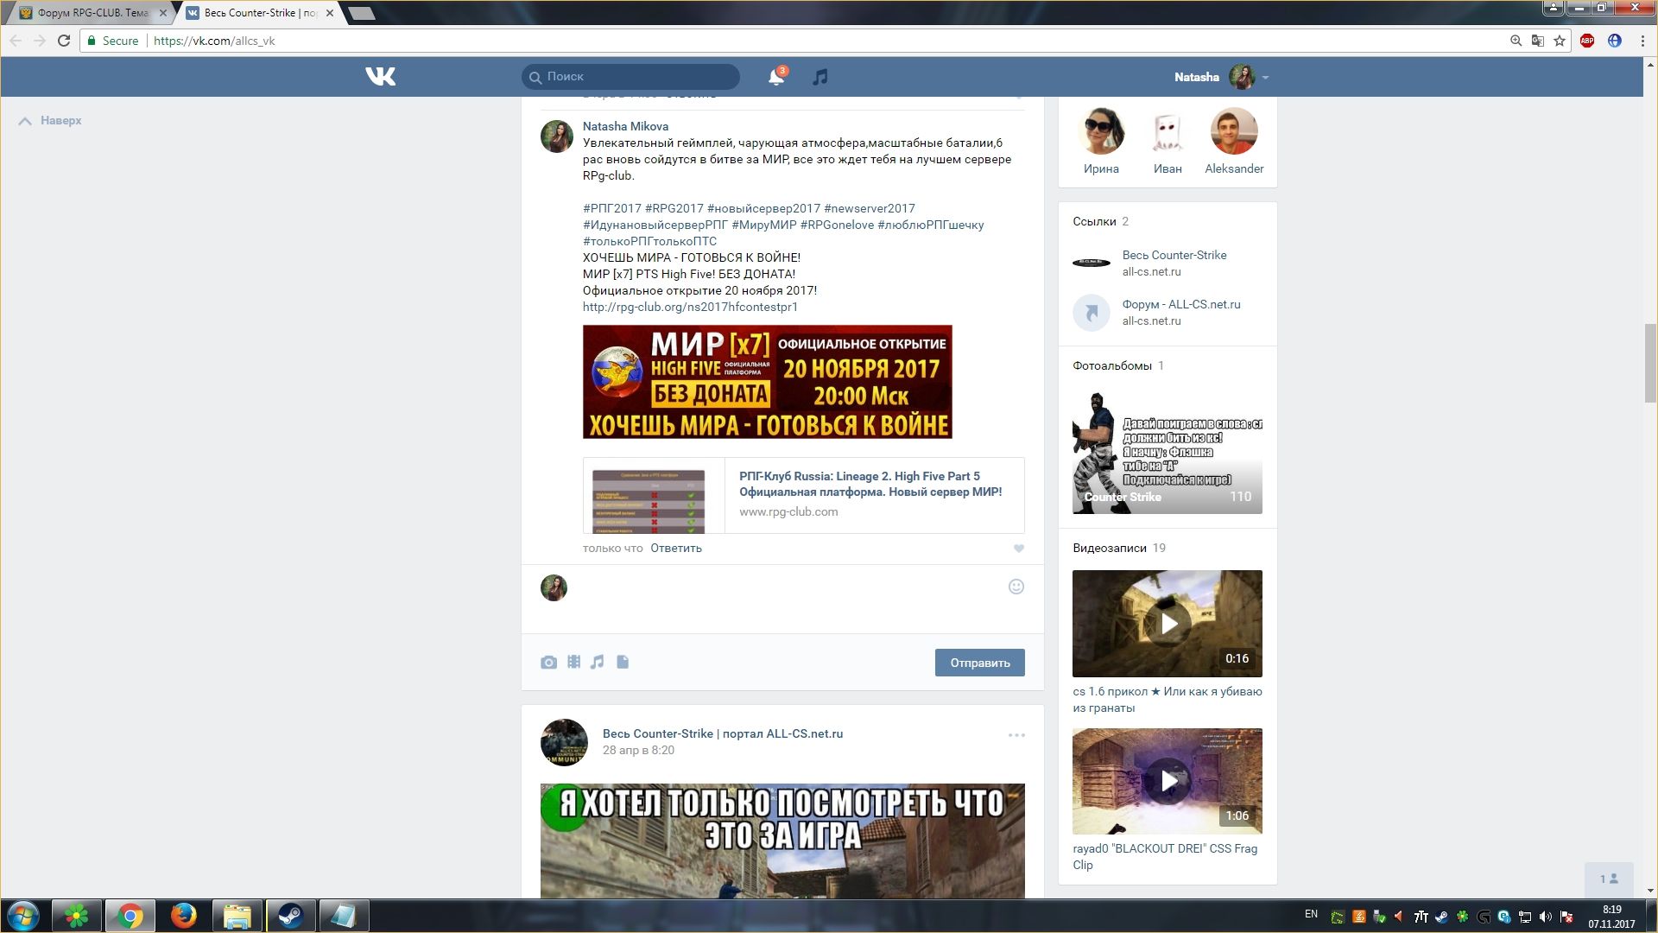Click the VK logo home icon
This screenshot has width=1658, height=933.
380,77
